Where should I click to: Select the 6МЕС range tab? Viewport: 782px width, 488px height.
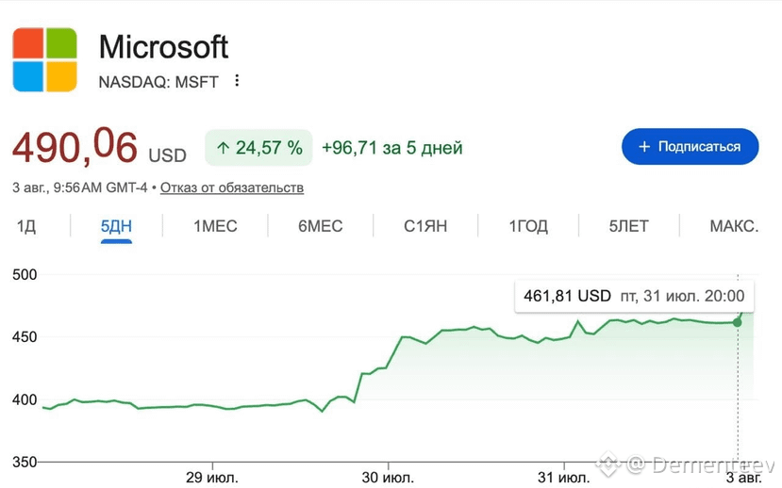[x=320, y=226]
